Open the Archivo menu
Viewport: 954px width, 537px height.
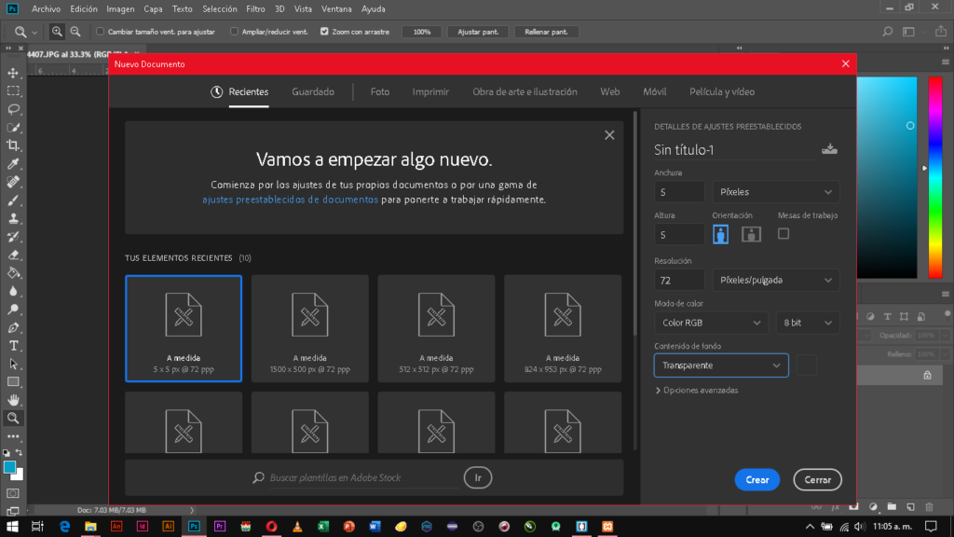tap(47, 9)
